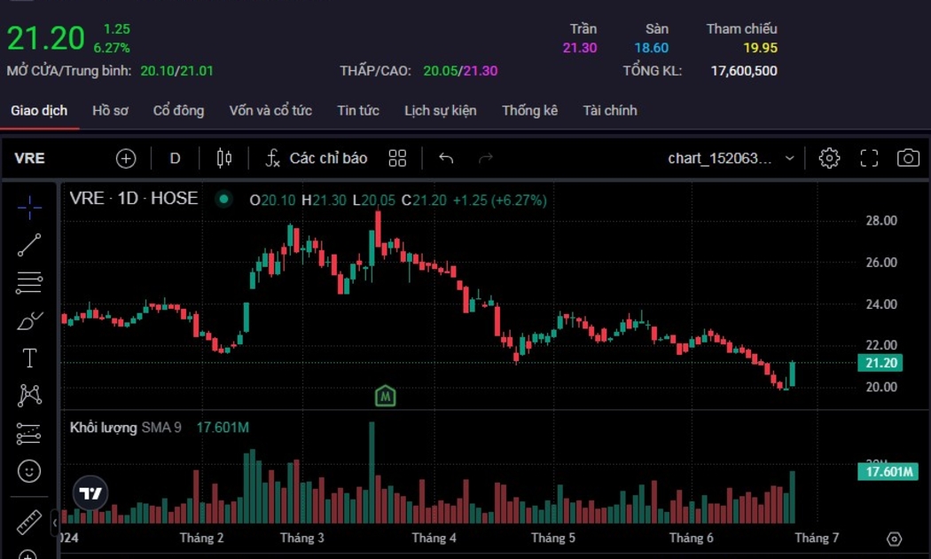The image size is (931, 559).
Task: Open the D interval dropdown
Action: coord(175,158)
